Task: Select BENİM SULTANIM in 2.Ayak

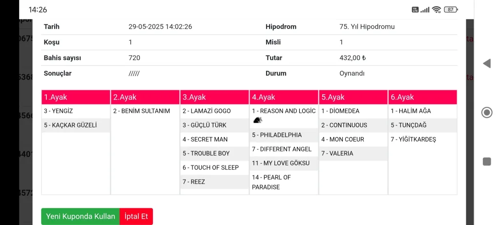Action: 142,111
